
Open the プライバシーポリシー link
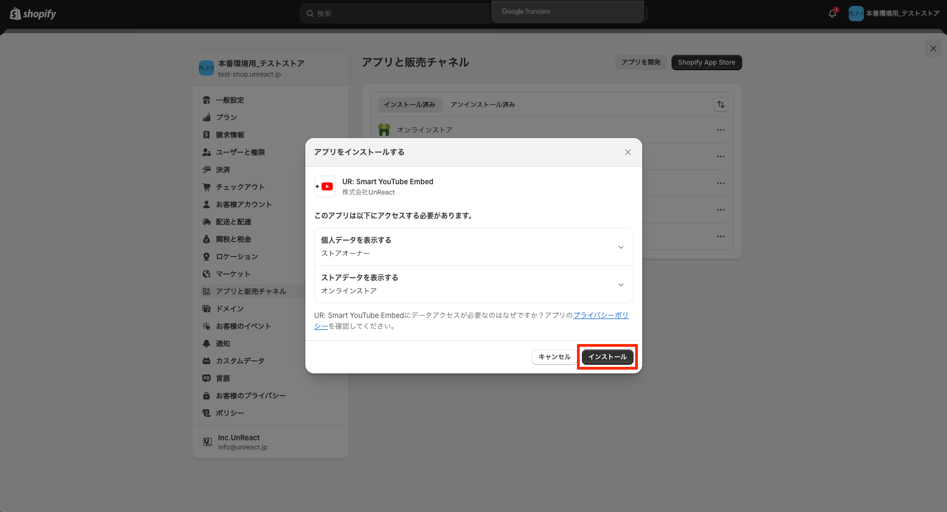pyautogui.click(x=601, y=315)
